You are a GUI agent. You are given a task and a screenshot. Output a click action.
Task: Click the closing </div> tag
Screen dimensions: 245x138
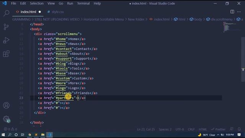coord(40,113)
